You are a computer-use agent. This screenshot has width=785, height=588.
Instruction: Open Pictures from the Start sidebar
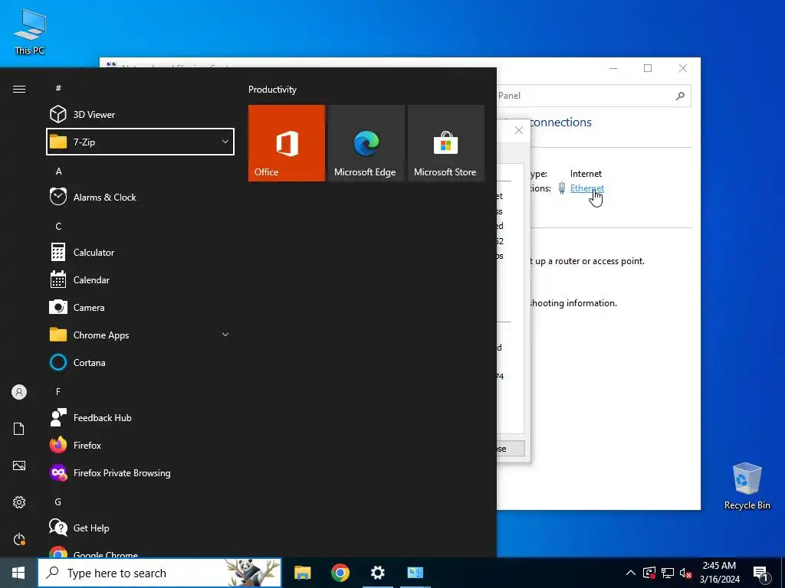(x=19, y=465)
